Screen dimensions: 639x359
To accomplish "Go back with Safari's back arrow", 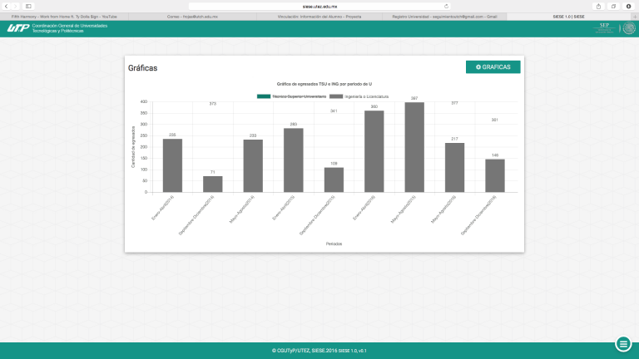I will pos(7,6).
